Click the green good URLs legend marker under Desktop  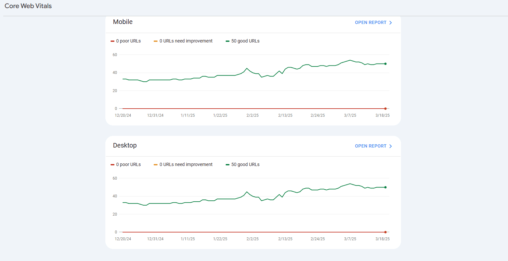point(227,164)
